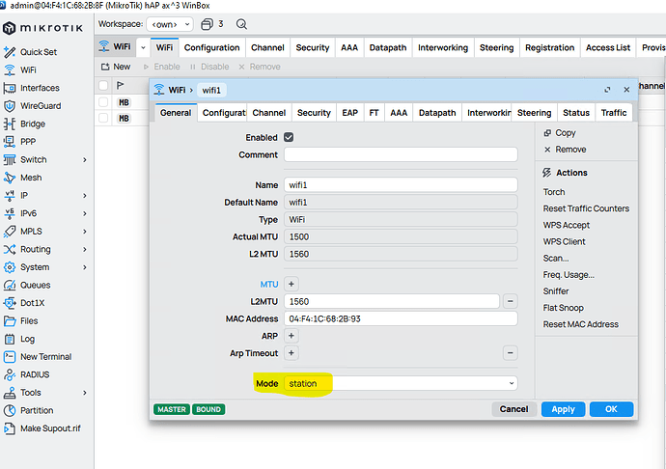Screen dimensions: 666x469
Task: Run the Torch action
Action: (554, 192)
